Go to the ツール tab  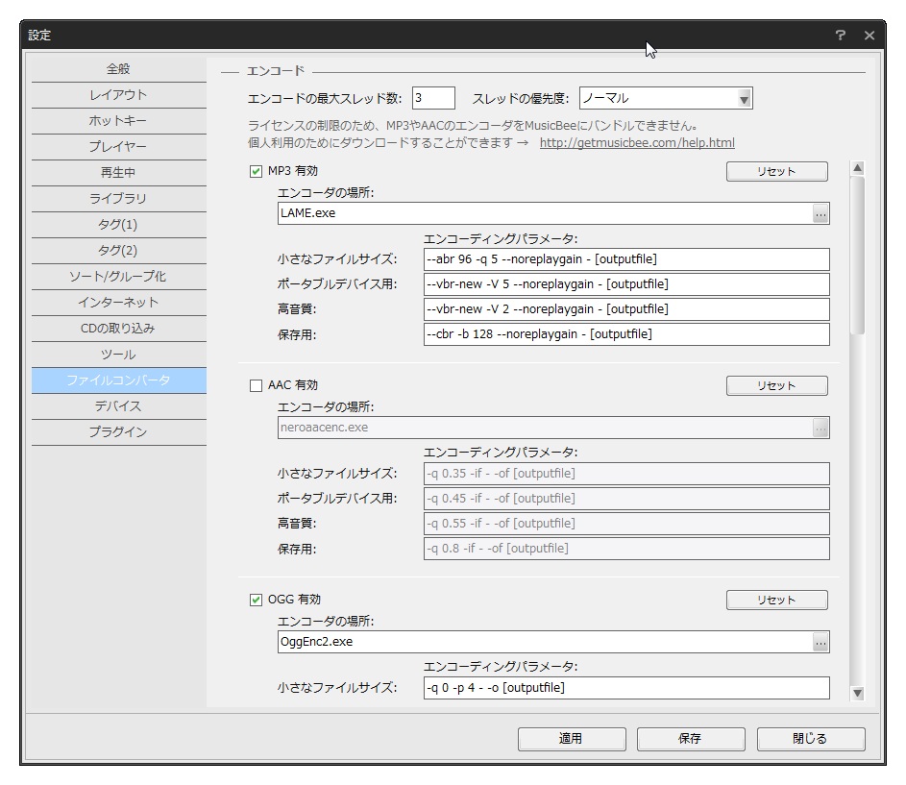[118, 355]
